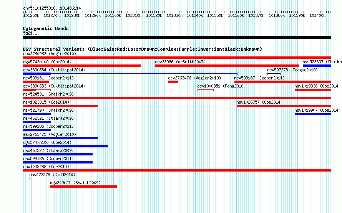Click the red bar under nsv524531
The width and height of the screenshot is (342, 213).
pyautogui.click(x=177, y=98)
